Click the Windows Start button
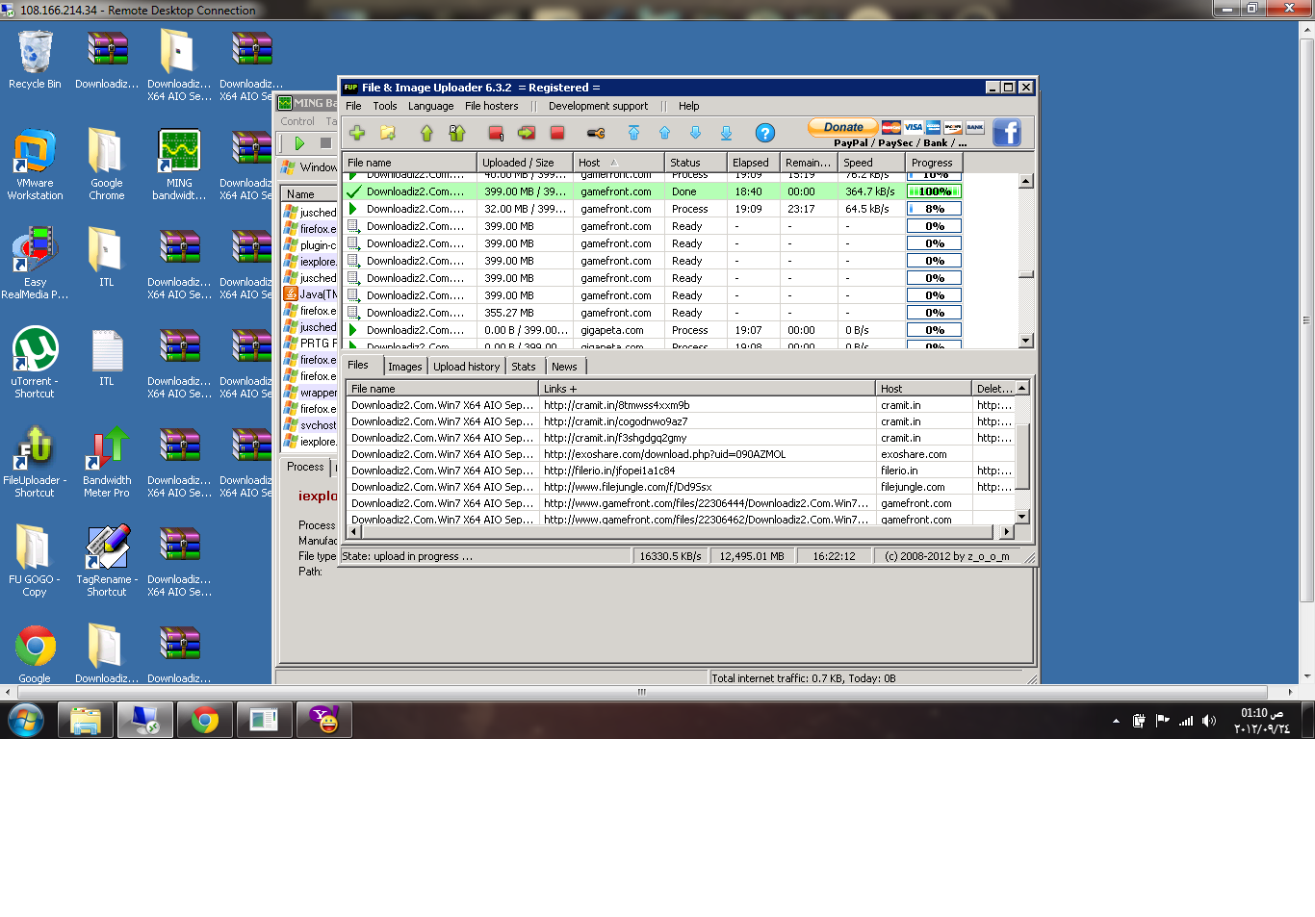Screen dimensions: 1315x917 click(26, 720)
